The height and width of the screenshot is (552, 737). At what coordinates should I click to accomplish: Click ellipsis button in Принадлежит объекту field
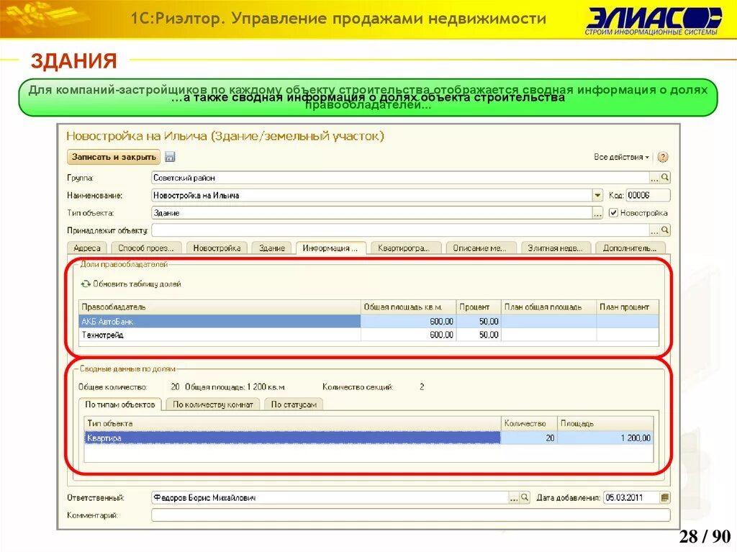pyautogui.click(x=654, y=230)
